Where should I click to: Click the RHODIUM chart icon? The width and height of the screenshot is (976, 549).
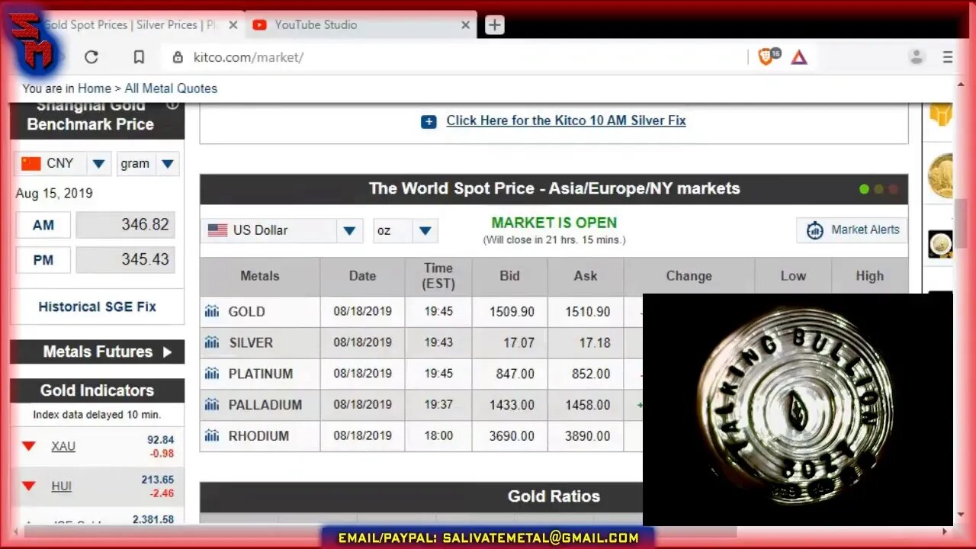tap(212, 436)
